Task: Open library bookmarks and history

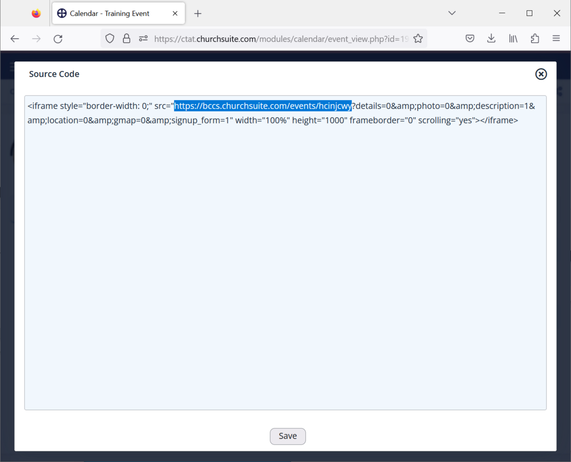Action: click(513, 38)
